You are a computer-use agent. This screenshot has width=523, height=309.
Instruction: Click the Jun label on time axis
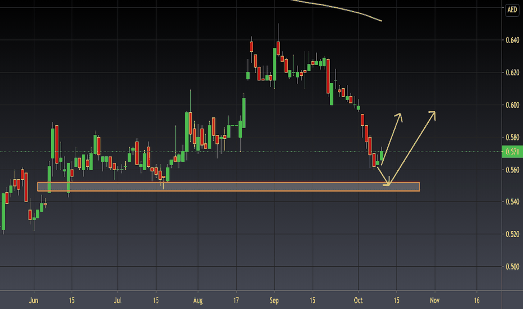point(34,301)
